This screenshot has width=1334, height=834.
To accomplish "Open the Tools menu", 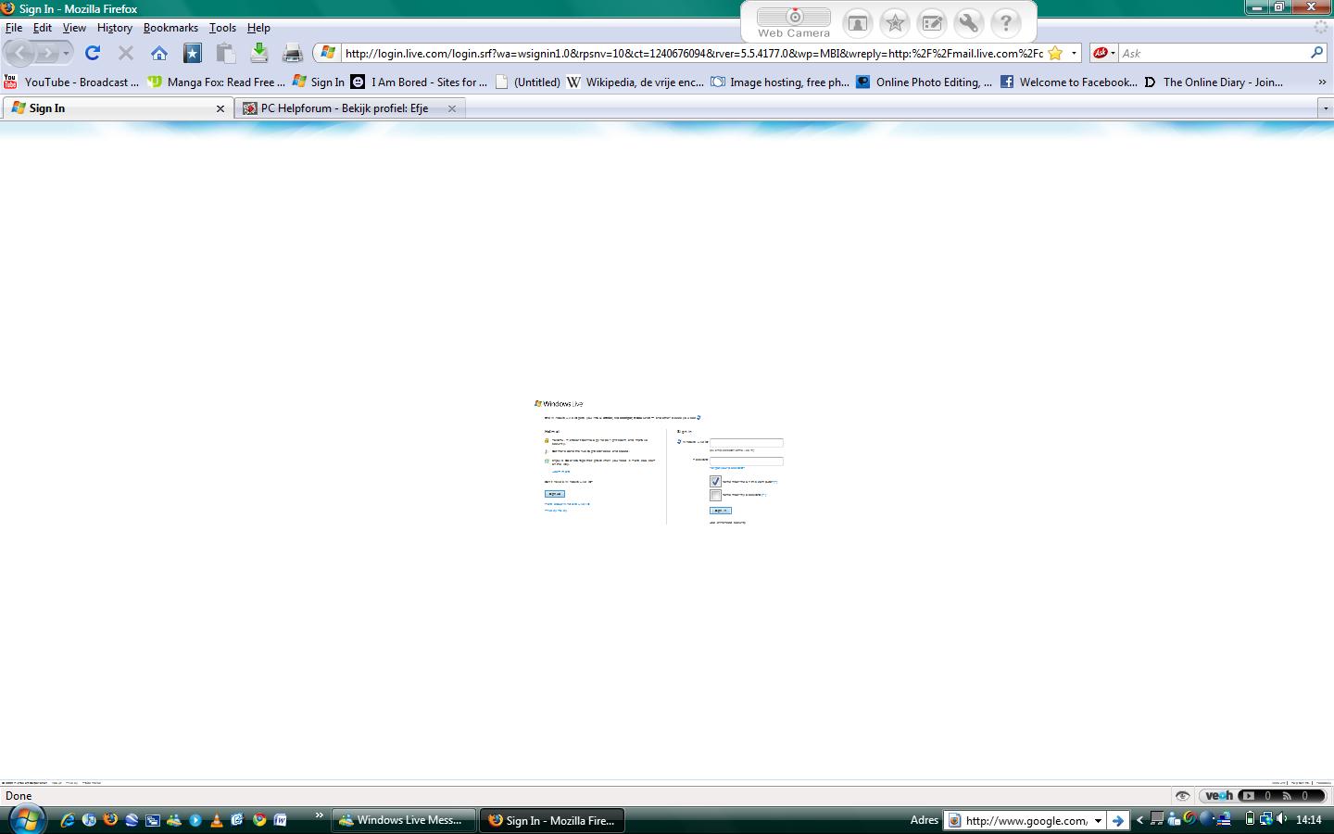I will coord(222,28).
